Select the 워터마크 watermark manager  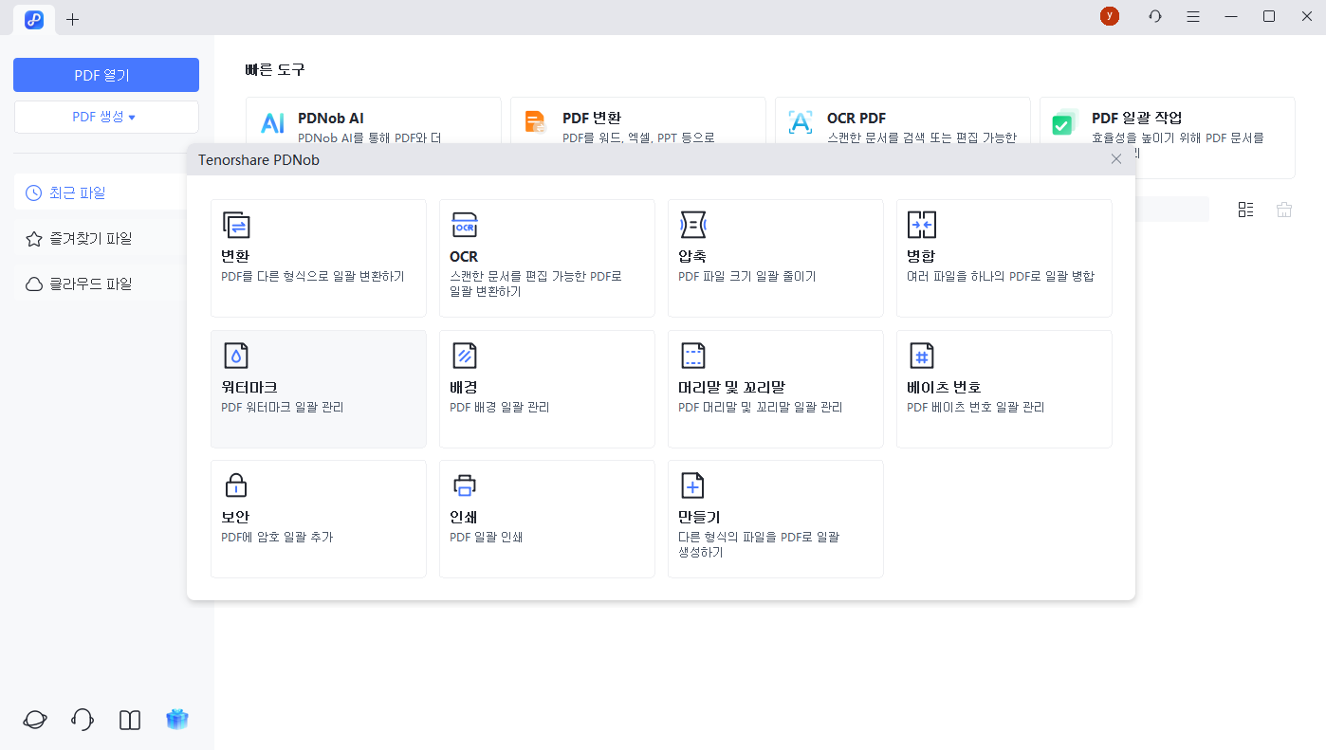point(318,389)
